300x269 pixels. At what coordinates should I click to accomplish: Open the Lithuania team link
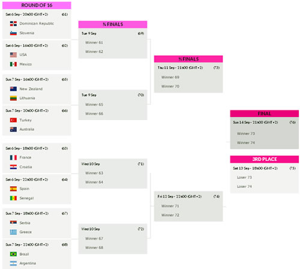pyautogui.click(x=27, y=98)
